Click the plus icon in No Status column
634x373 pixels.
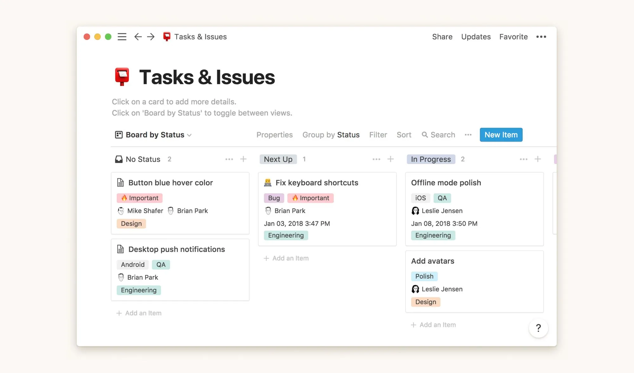pos(243,159)
